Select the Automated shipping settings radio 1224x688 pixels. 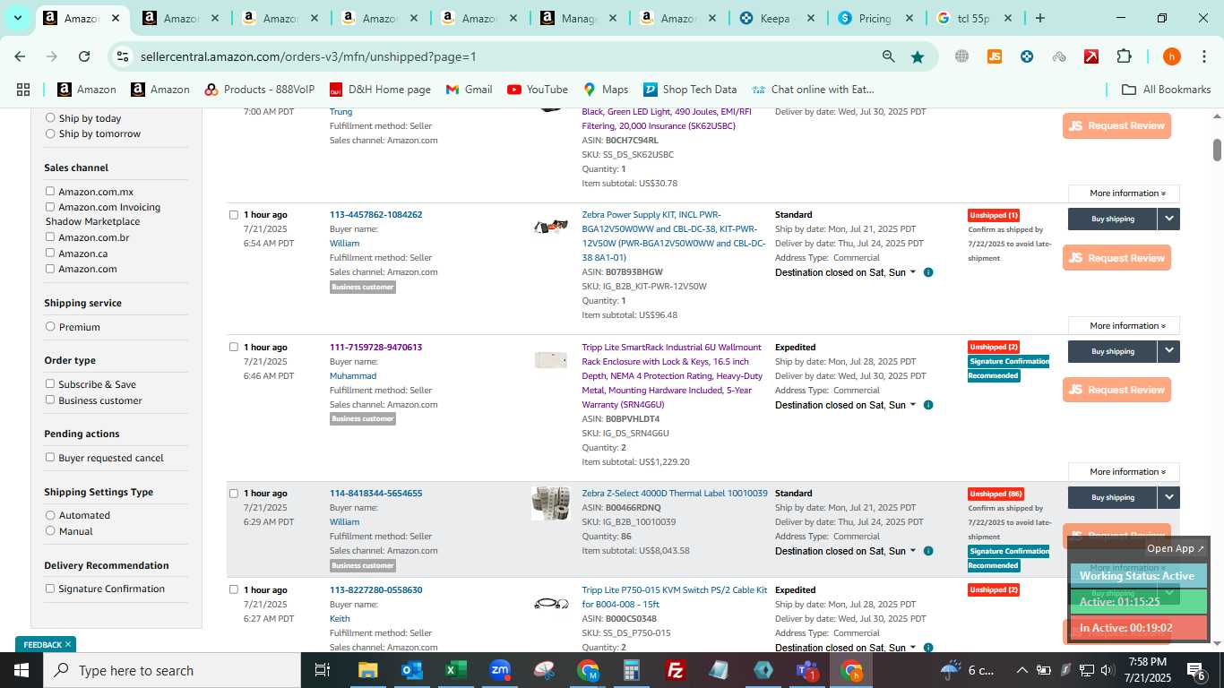[x=50, y=515]
